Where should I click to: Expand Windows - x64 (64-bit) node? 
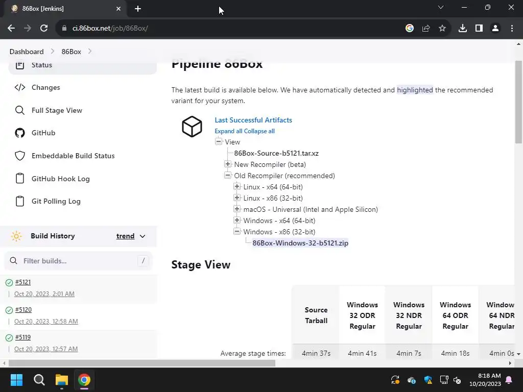(237, 220)
